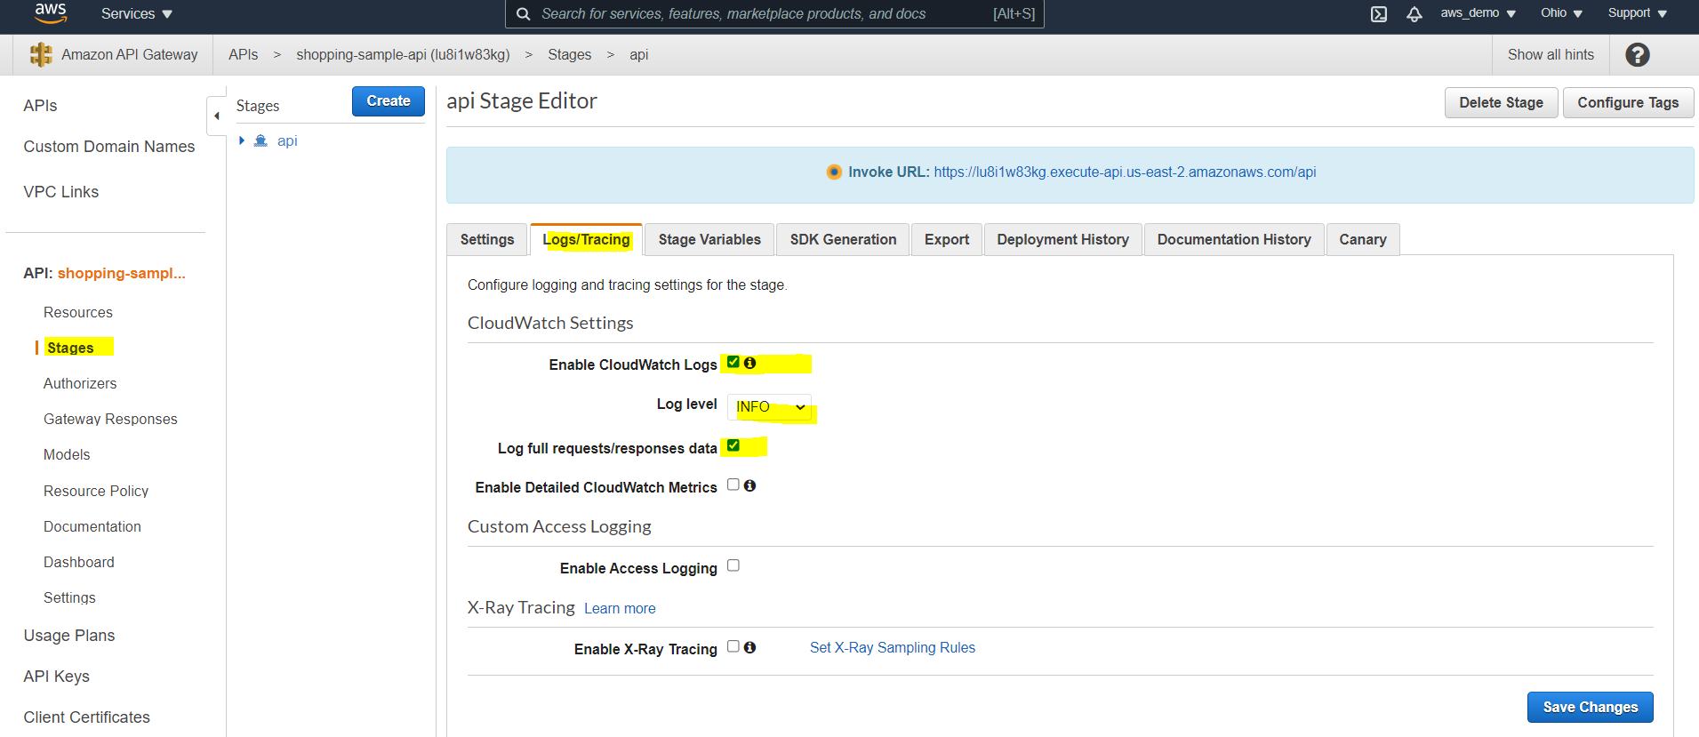Open the help question mark icon

coord(1637,55)
